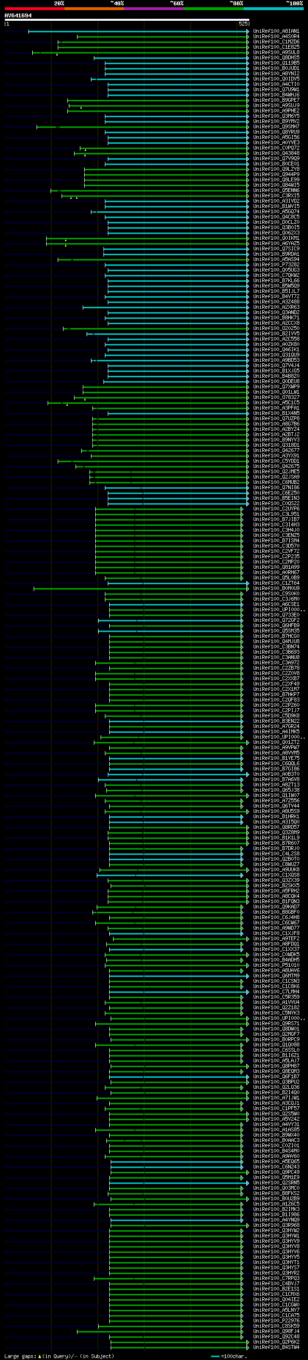
Task: Click the query end position 525 label
Action: pos(243,24)
